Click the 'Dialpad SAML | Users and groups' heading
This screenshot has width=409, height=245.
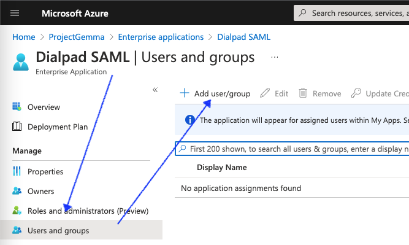tap(145, 58)
